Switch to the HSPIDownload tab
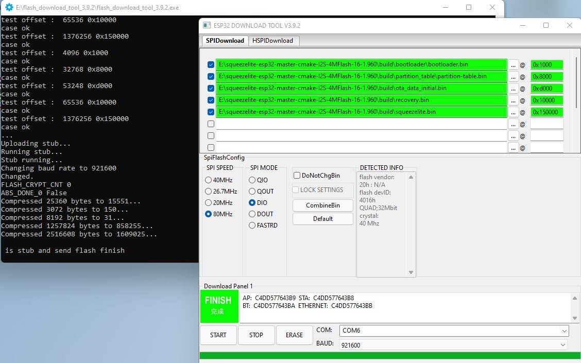The width and height of the screenshot is (581, 363). [272, 41]
